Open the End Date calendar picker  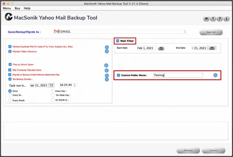click(212, 48)
